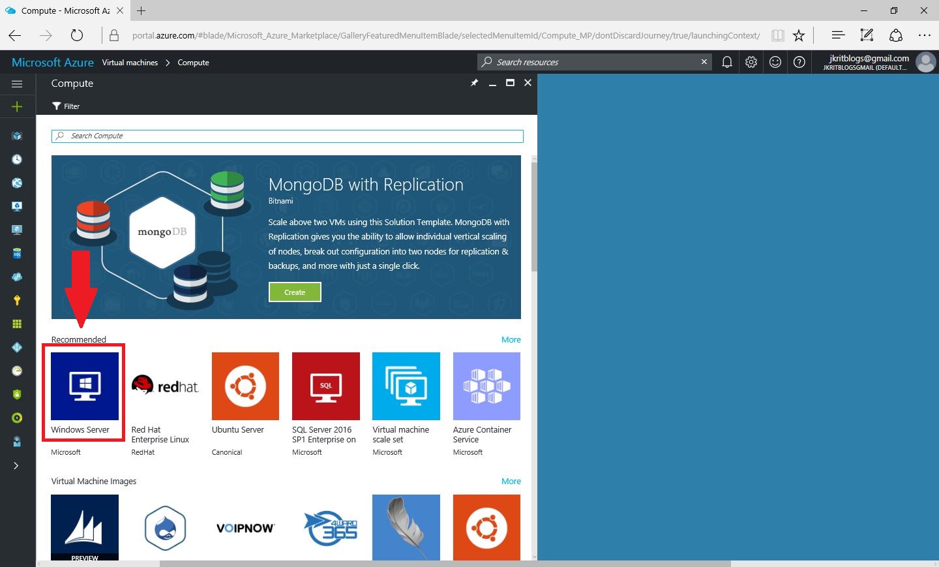The width and height of the screenshot is (939, 567).
Task: Open the Drupal image tile
Action: click(165, 527)
